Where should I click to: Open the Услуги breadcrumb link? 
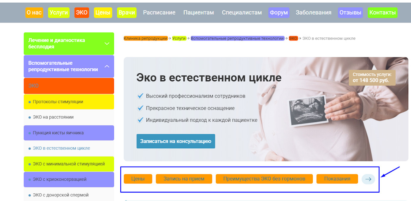coord(179,38)
